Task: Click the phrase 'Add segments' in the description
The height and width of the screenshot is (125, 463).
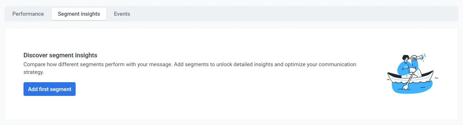Action: 191,64
